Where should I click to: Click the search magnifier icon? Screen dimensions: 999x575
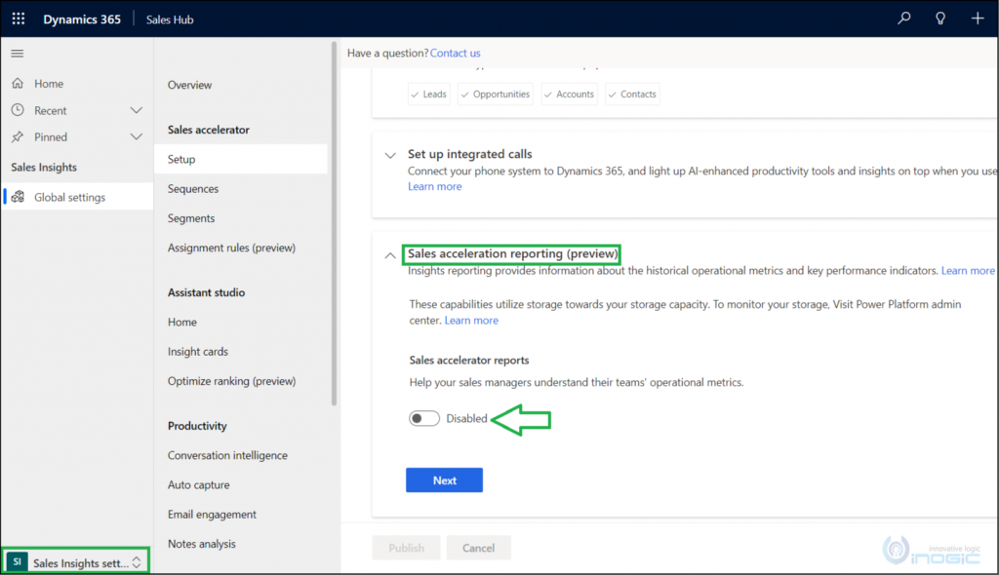click(903, 18)
